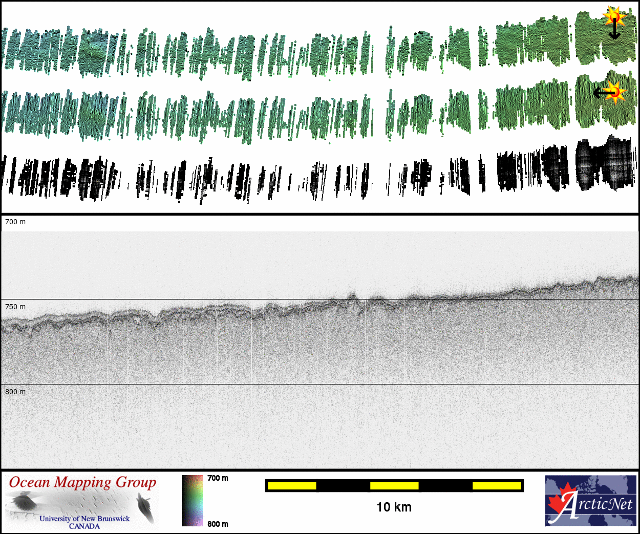Click the 800 m depth axis label
This screenshot has height=534, width=640.
pos(15,392)
